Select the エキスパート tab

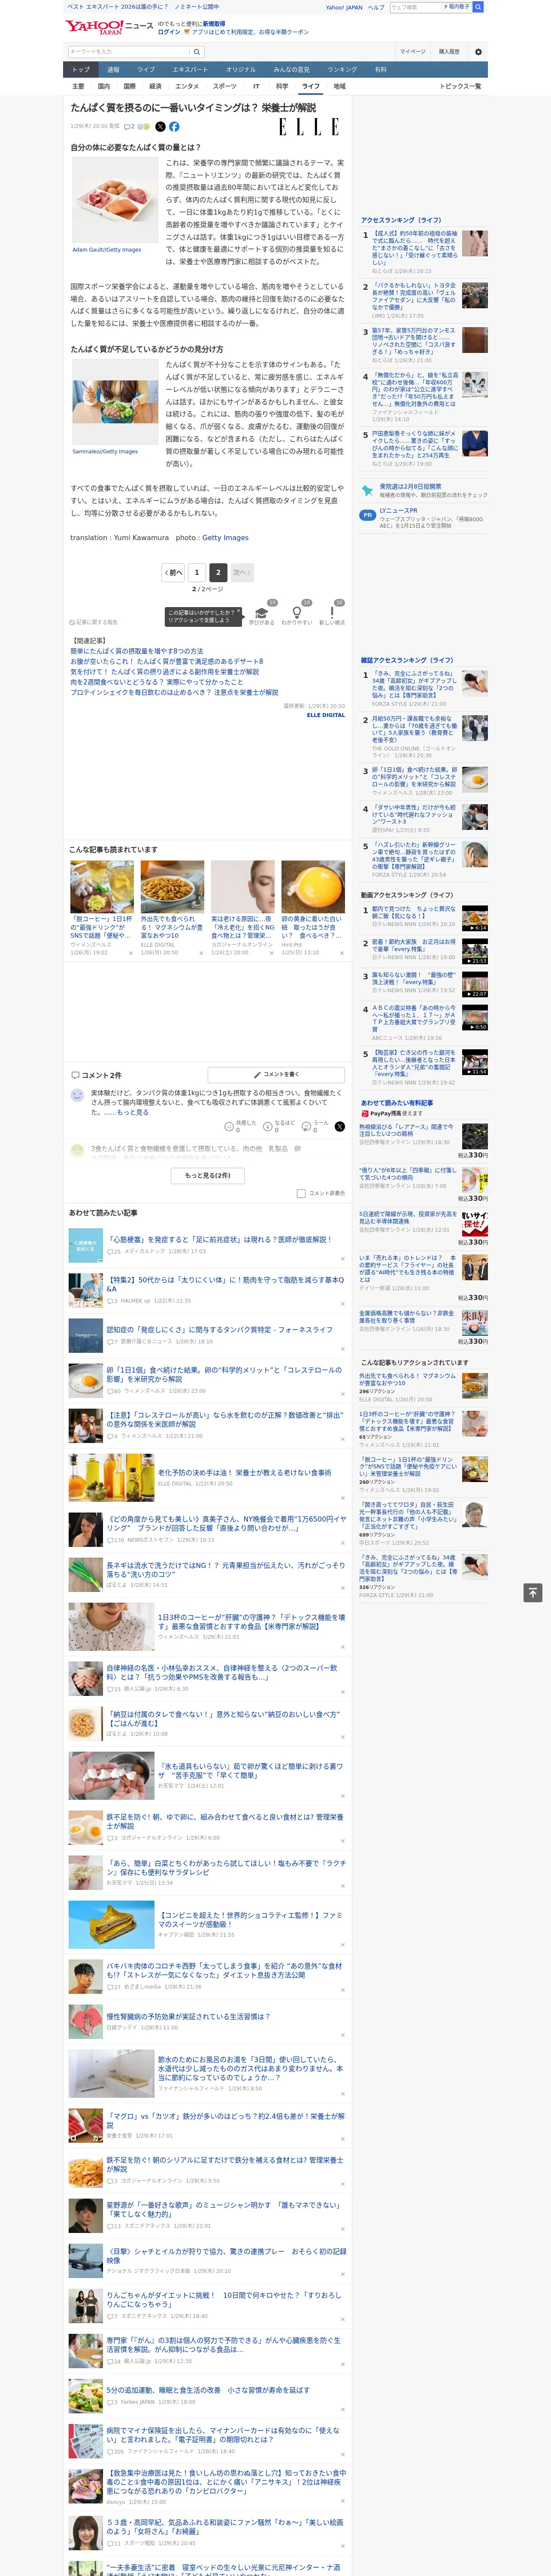click(x=190, y=70)
